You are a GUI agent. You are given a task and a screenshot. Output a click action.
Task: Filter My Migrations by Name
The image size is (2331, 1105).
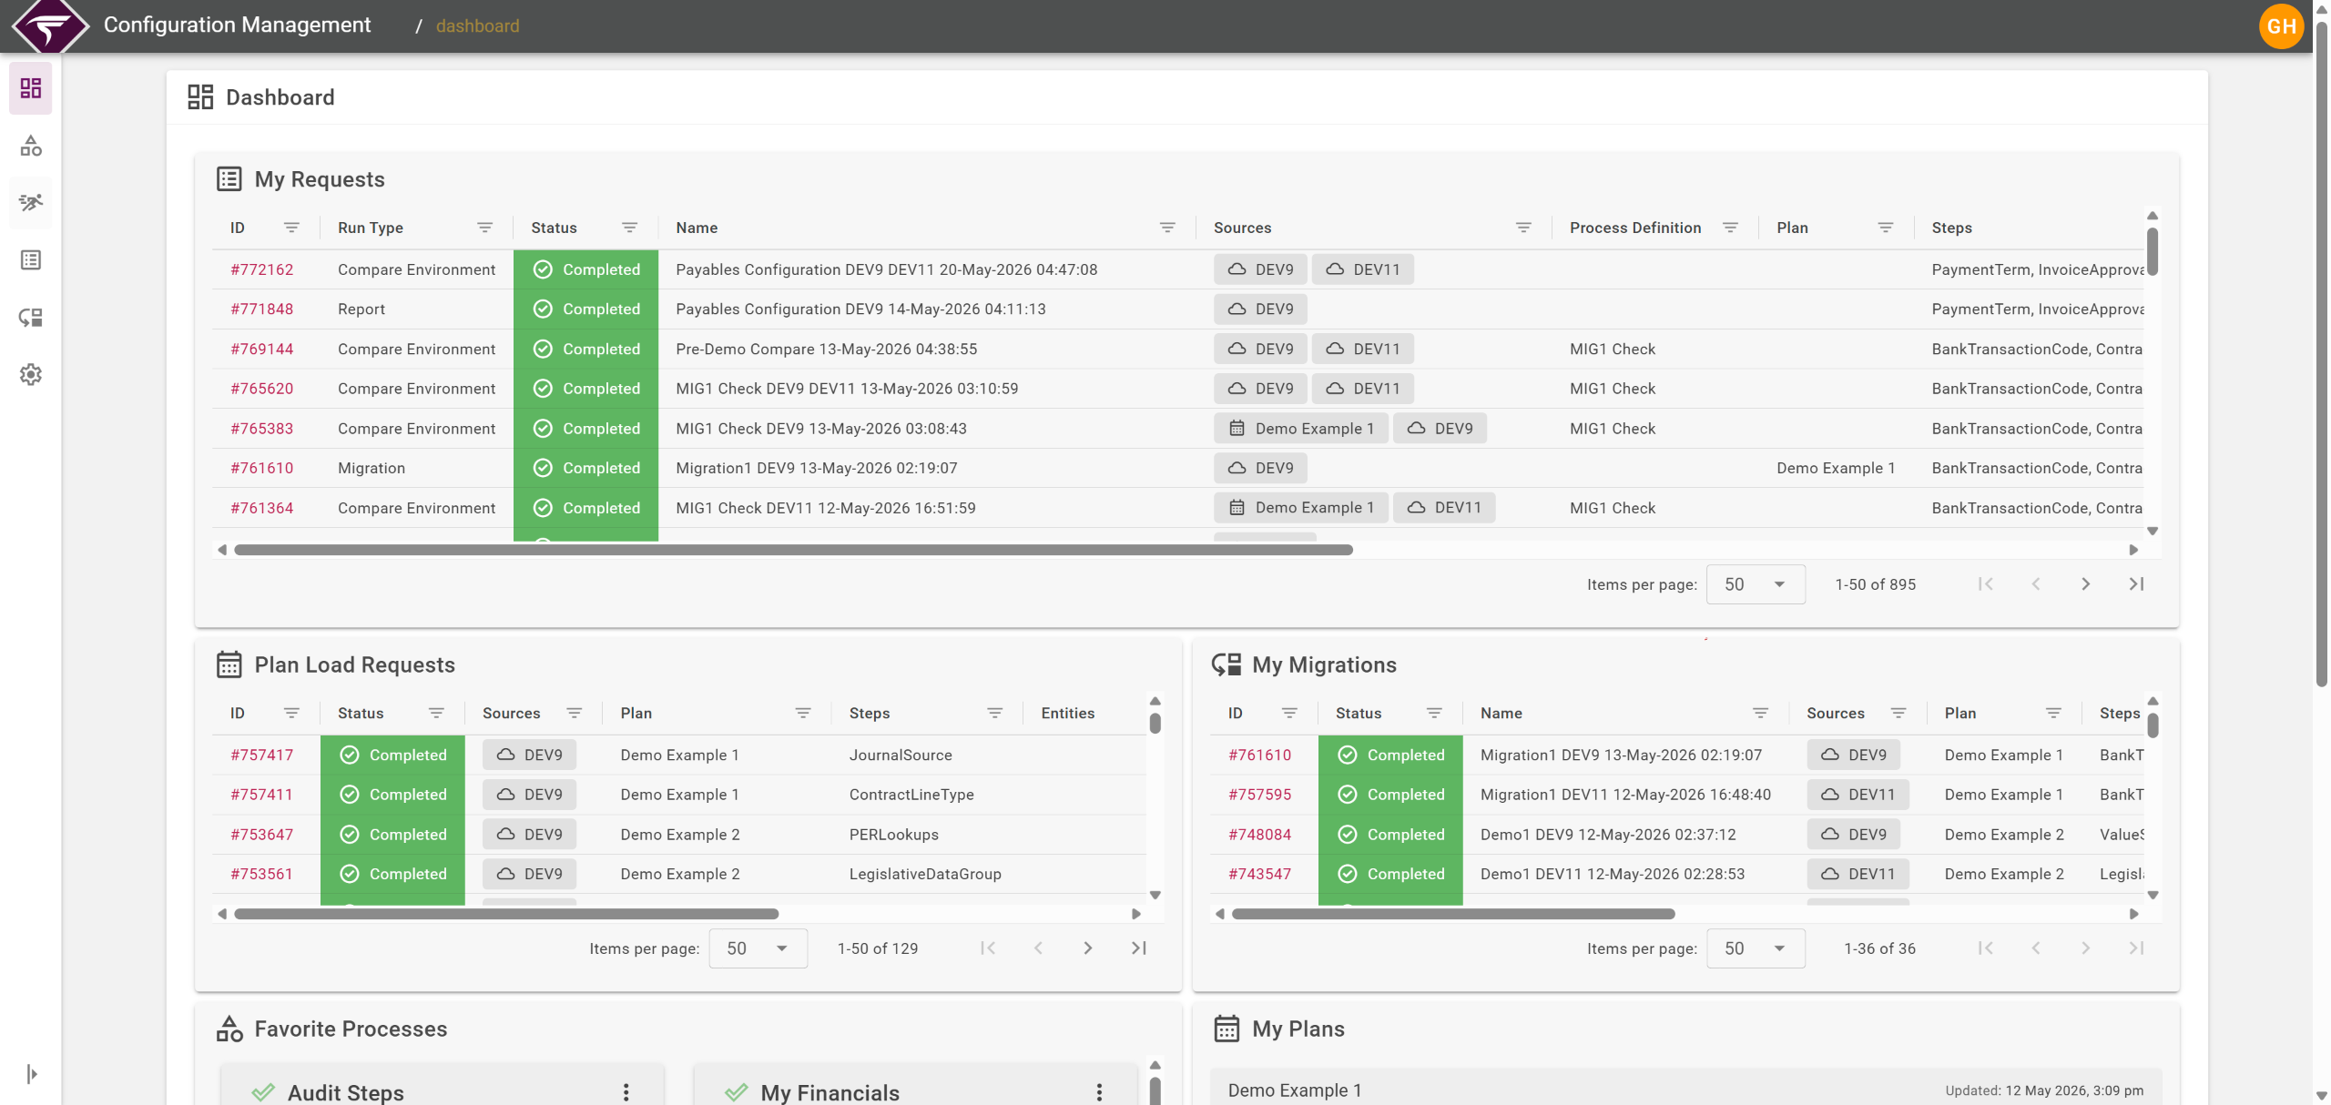point(1760,713)
